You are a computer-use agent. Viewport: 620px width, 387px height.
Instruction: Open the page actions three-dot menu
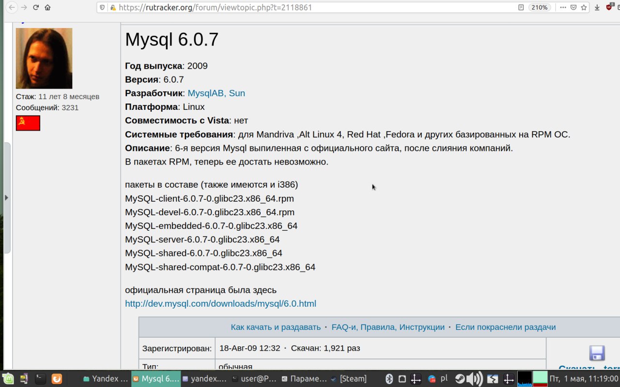point(563,7)
